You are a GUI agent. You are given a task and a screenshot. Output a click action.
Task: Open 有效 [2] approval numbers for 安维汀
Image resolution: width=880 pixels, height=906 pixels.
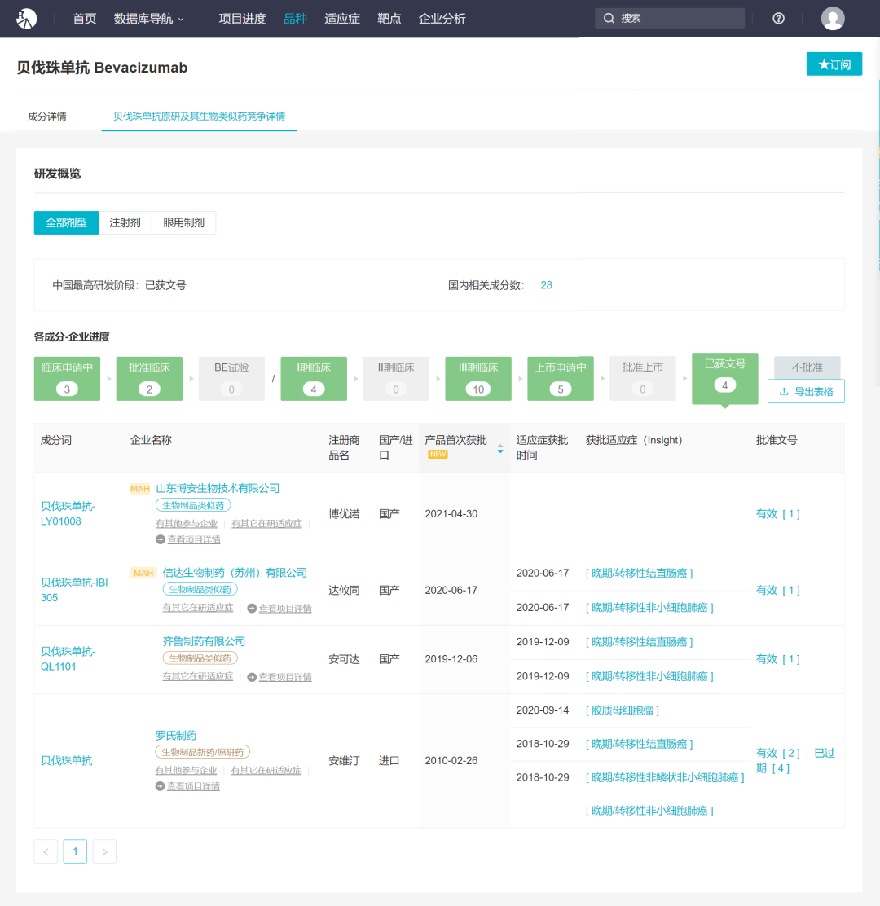click(777, 753)
